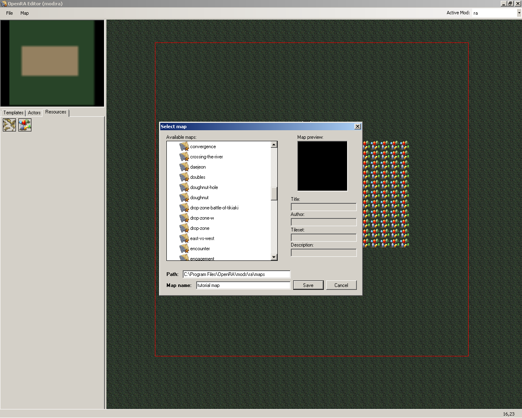
Task: Switch to the Actors tab
Action: (x=34, y=113)
